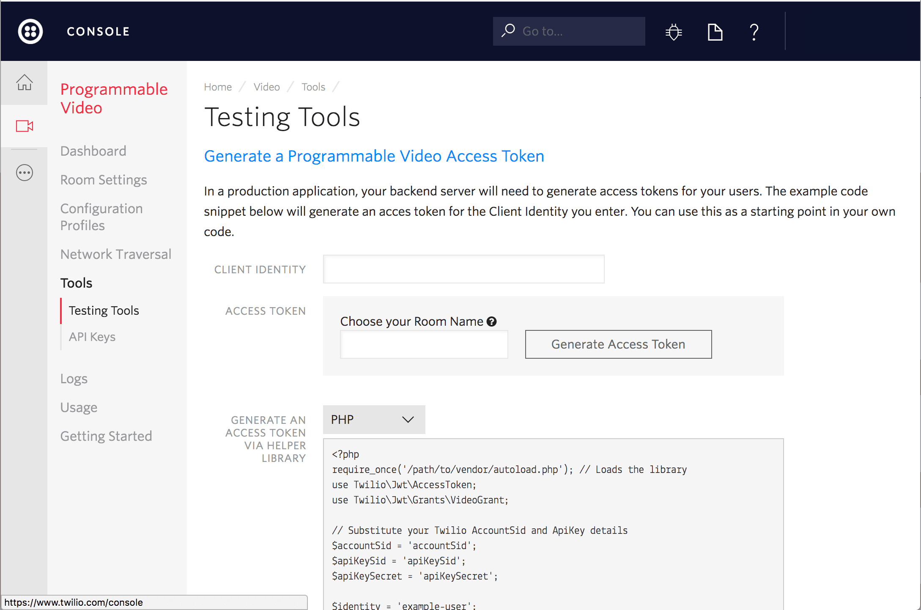The width and height of the screenshot is (921, 610).
Task: Click the Client Identity input field
Action: (x=463, y=269)
